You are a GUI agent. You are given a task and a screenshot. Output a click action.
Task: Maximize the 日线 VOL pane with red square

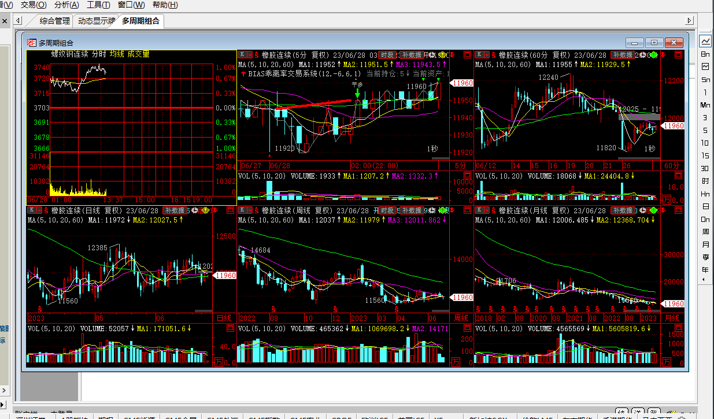(x=231, y=328)
